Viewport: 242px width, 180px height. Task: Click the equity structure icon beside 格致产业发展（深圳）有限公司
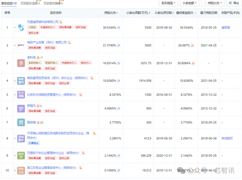click(69, 42)
